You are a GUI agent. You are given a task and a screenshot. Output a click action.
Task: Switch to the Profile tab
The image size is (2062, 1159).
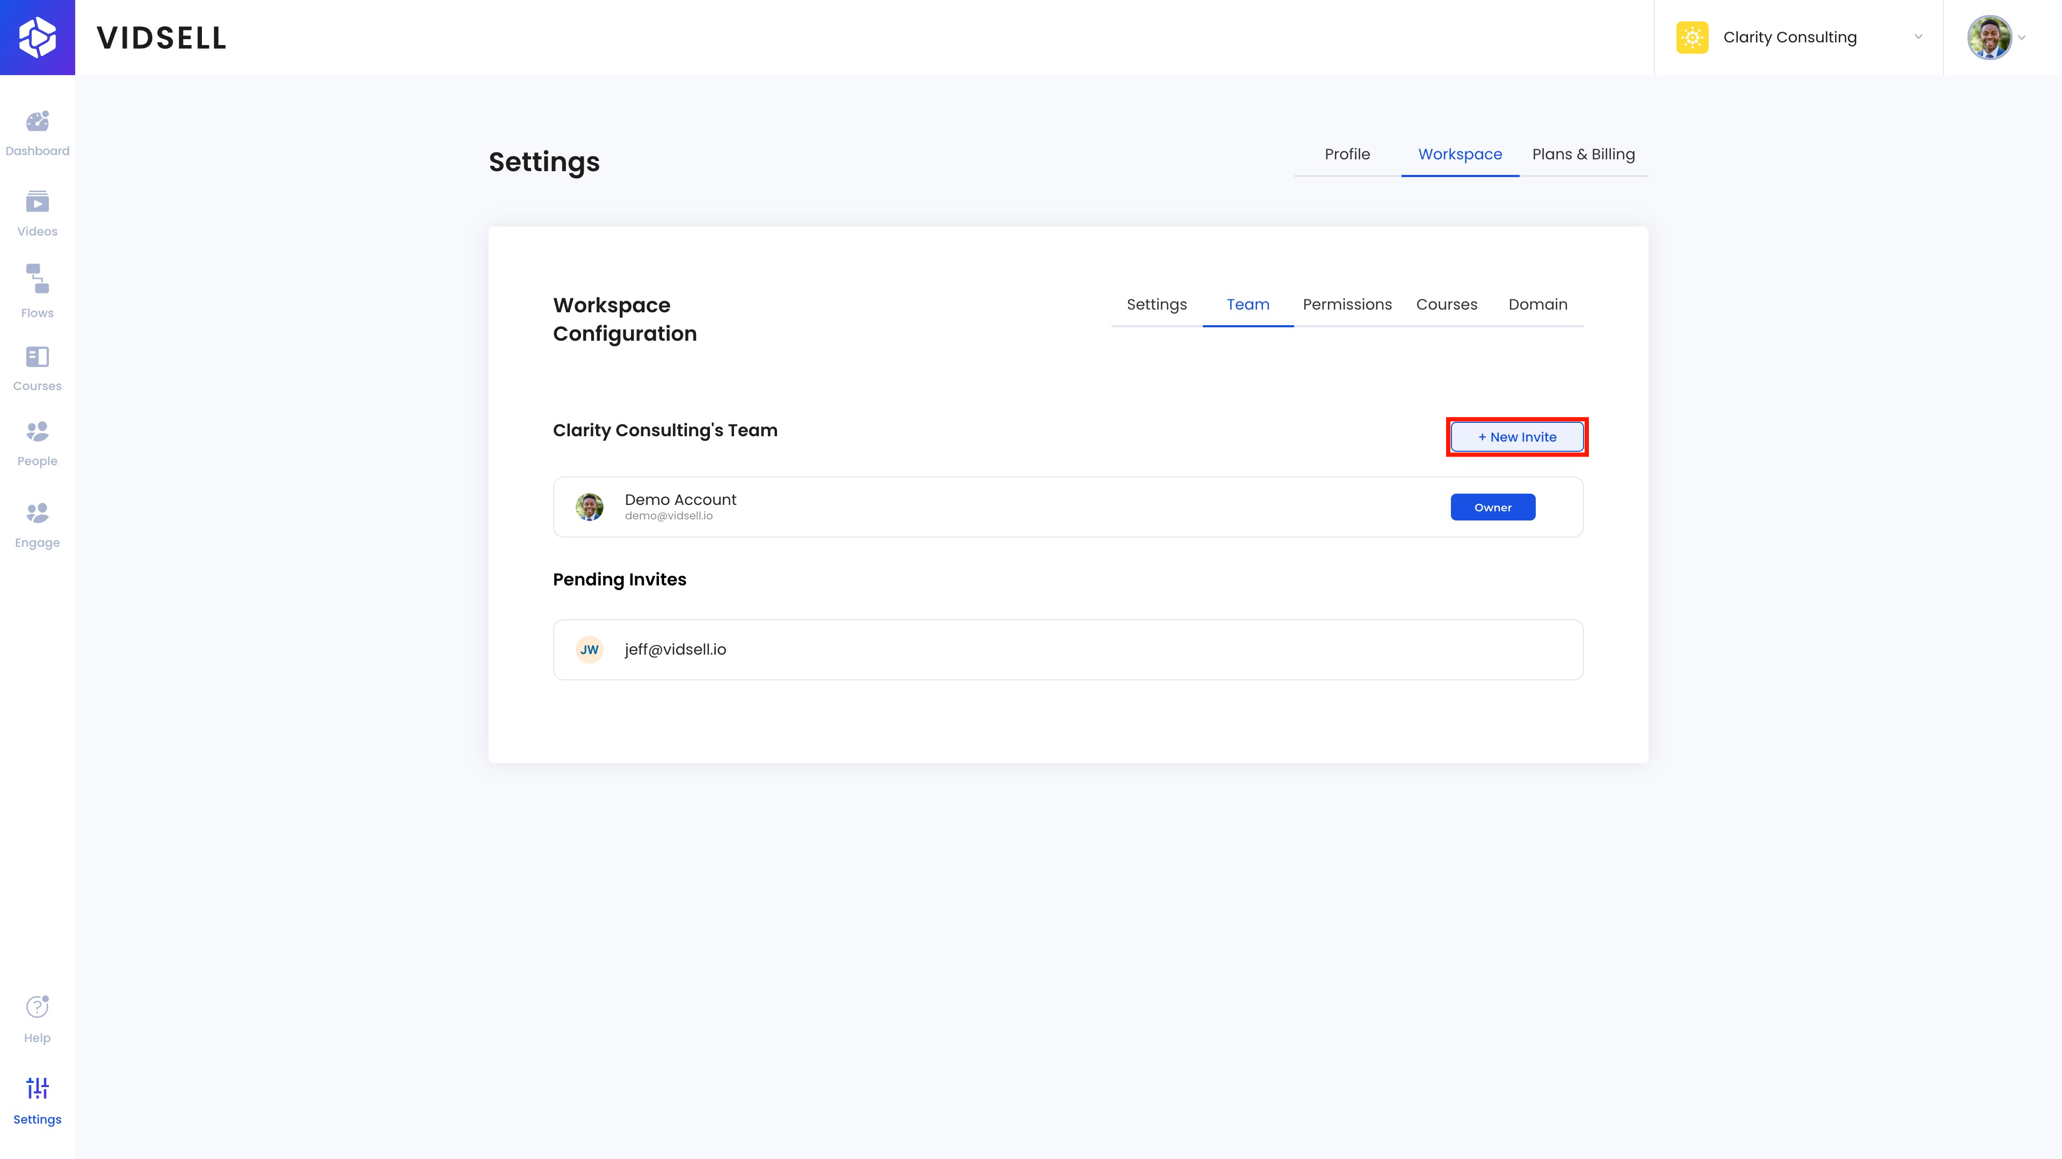[1347, 155]
